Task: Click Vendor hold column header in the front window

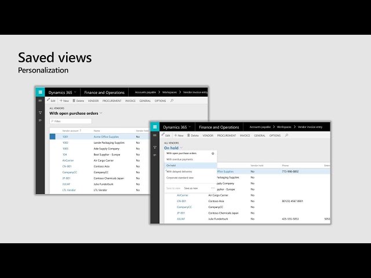Action: pyautogui.click(x=257, y=166)
